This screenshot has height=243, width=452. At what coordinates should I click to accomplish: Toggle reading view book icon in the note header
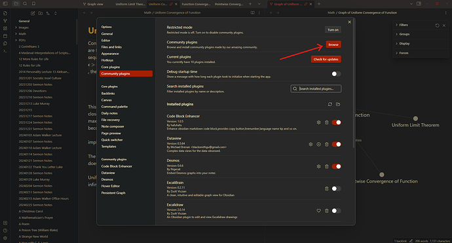point(252,12)
